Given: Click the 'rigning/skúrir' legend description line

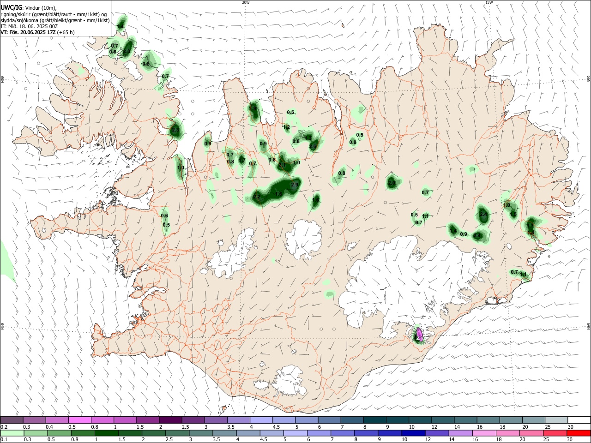Looking at the screenshot, I should (x=54, y=14).
